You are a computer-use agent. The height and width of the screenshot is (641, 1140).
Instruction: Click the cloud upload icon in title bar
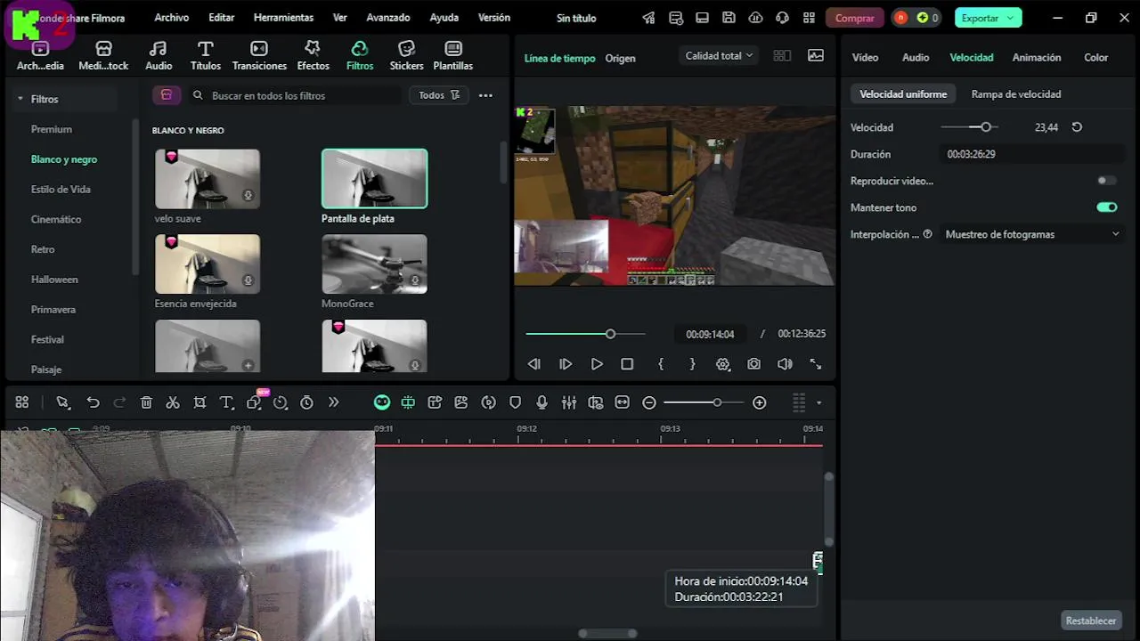(x=755, y=18)
